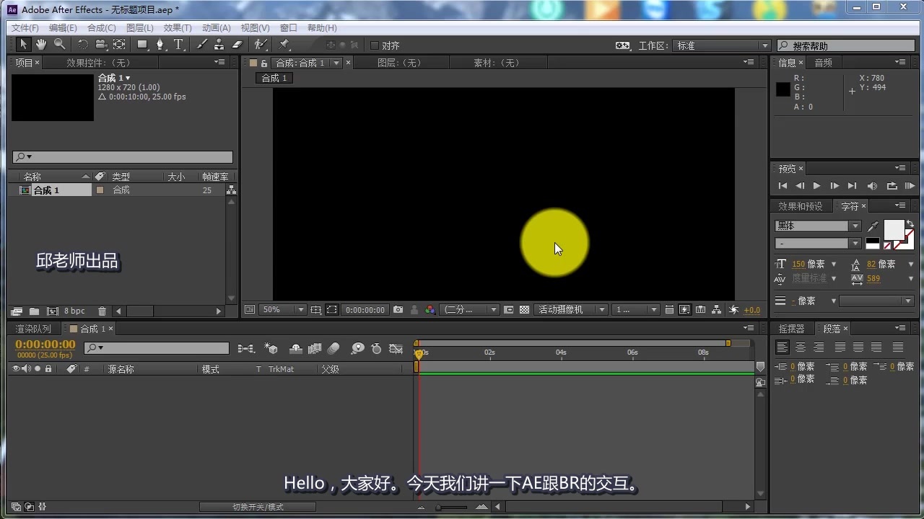Select the Selection arrow tool
Image resolution: width=924 pixels, height=519 pixels.
click(x=24, y=45)
